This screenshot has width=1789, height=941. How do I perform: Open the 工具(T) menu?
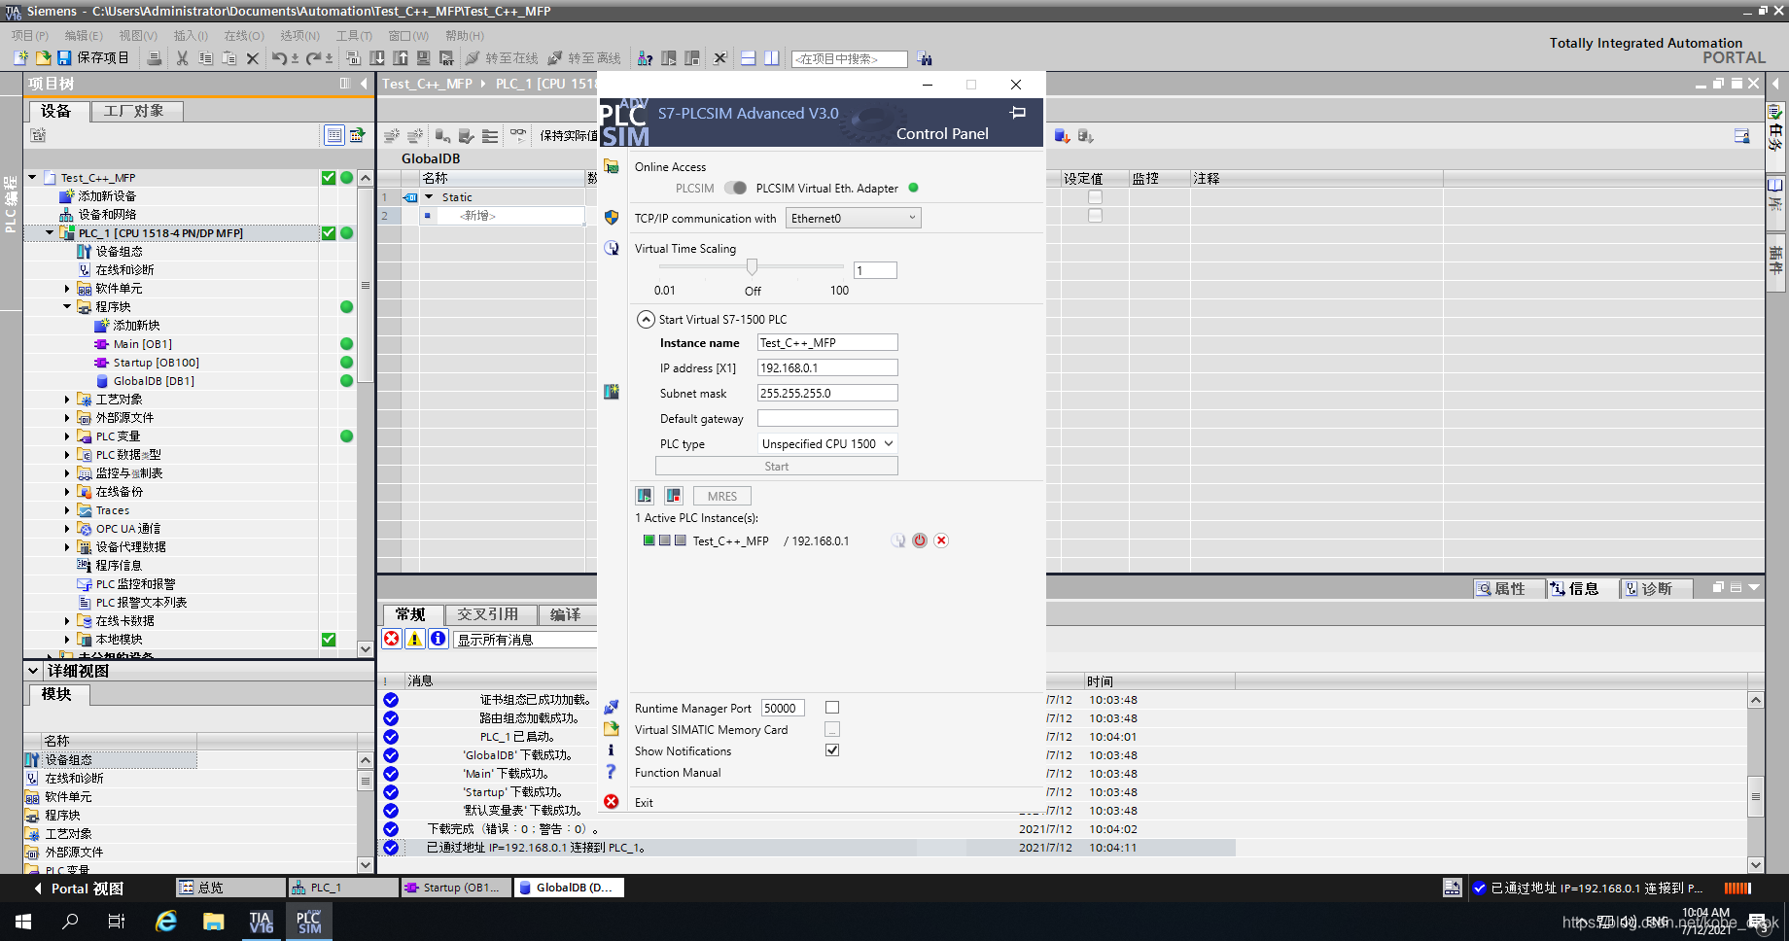pyautogui.click(x=354, y=35)
